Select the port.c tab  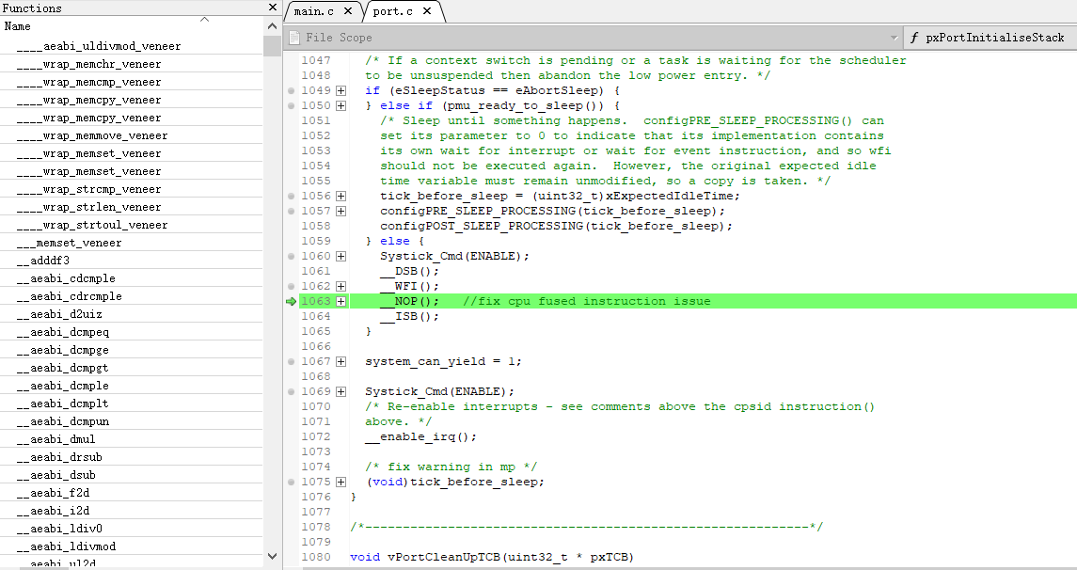click(x=392, y=11)
